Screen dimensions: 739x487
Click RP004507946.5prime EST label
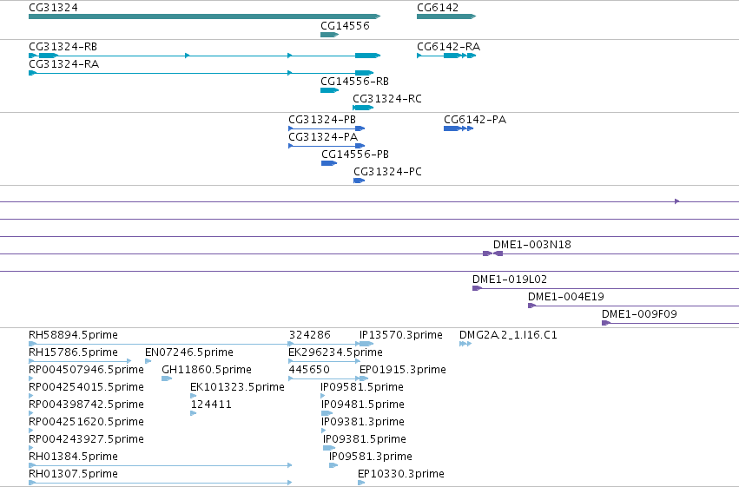86,370
